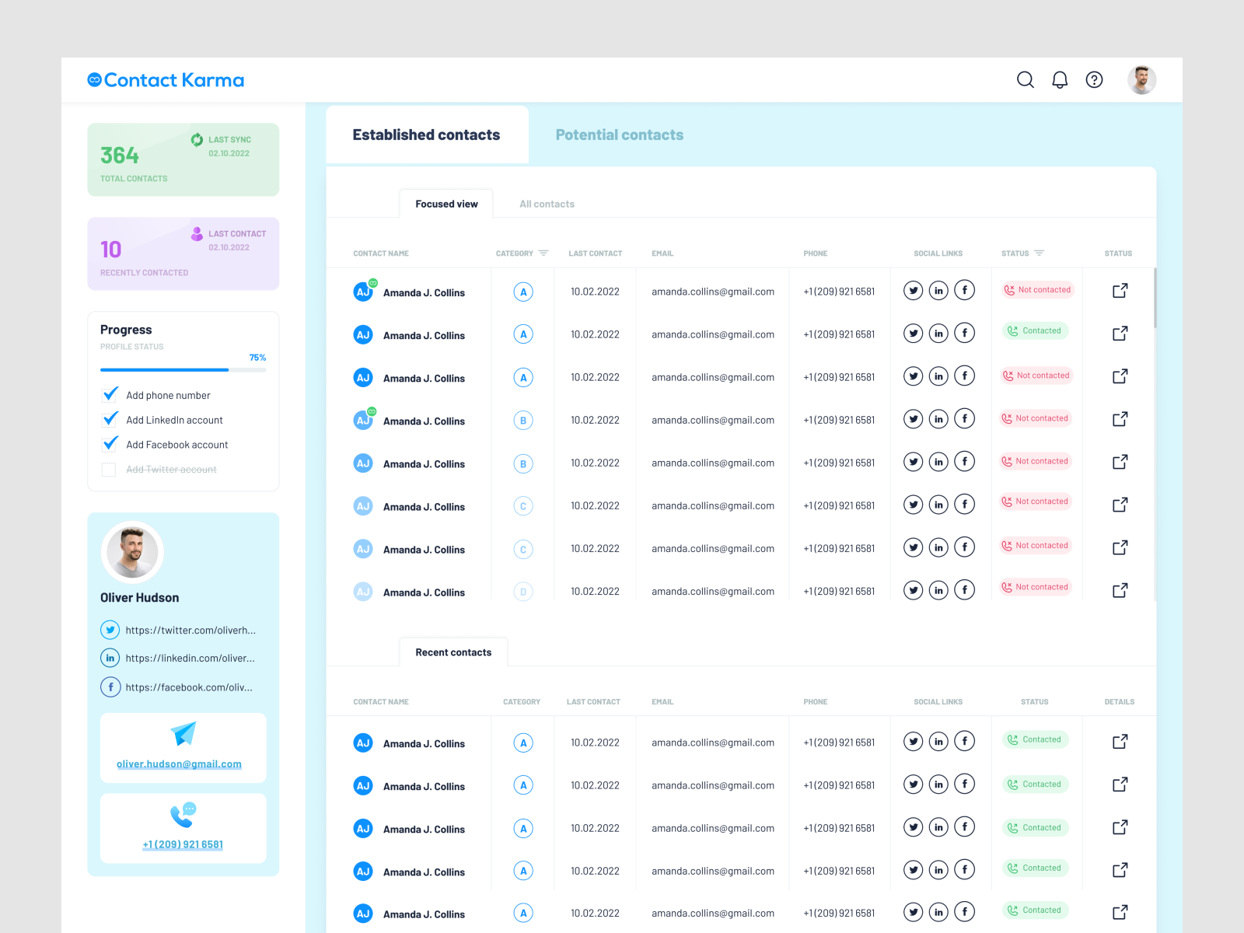
Task: Open the Category column filter
Action: pyautogui.click(x=543, y=253)
